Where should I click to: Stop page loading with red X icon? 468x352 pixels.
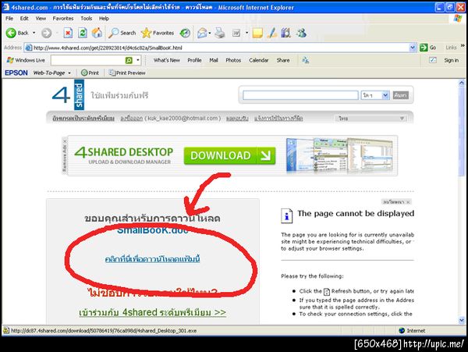[x=68, y=33]
